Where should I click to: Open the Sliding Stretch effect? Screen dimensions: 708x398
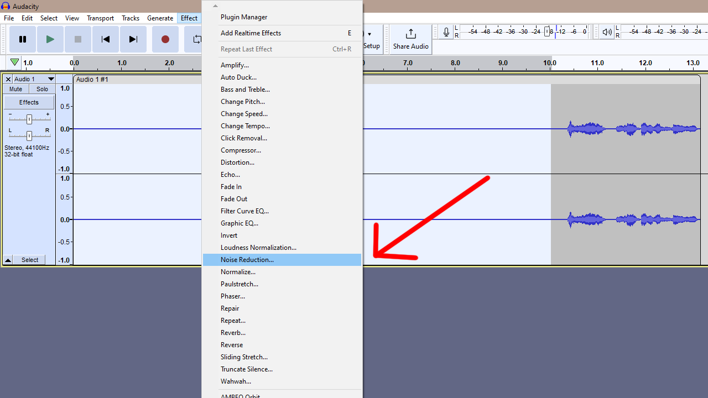[x=282, y=357]
